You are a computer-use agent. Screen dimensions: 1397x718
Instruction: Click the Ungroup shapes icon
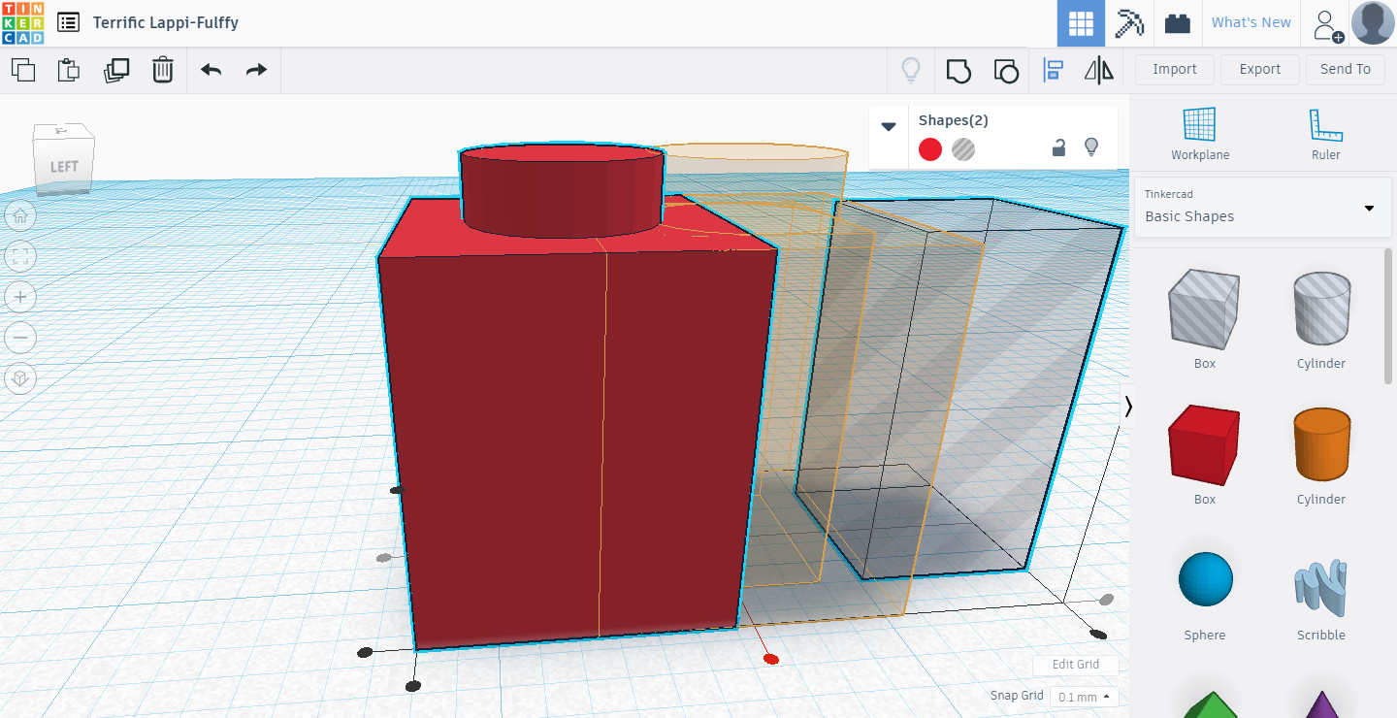tap(1006, 70)
